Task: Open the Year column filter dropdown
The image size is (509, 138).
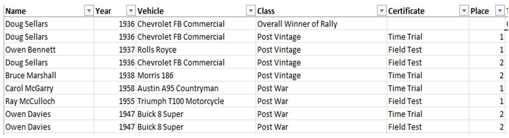Action: point(130,11)
